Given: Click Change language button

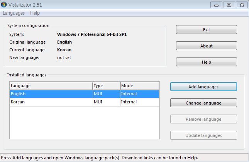Looking at the screenshot, I should click(x=203, y=103).
